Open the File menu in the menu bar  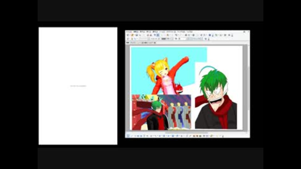[x=129, y=32]
